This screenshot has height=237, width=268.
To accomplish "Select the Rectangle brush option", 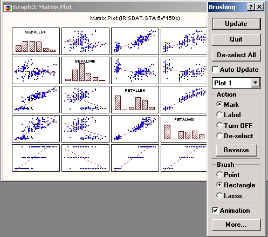I will pyautogui.click(x=219, y=185).
